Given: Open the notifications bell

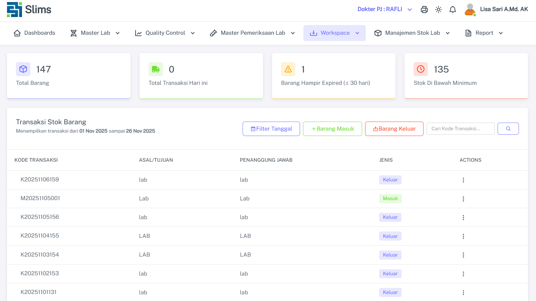Looking at the screenshot, I should pyautogui.click(x=453, y=10).
